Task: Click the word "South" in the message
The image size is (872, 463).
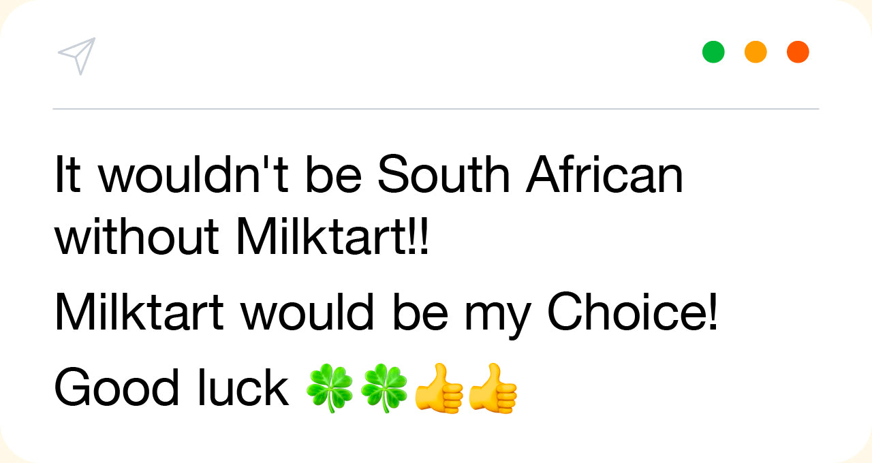Action: [443, 174]
